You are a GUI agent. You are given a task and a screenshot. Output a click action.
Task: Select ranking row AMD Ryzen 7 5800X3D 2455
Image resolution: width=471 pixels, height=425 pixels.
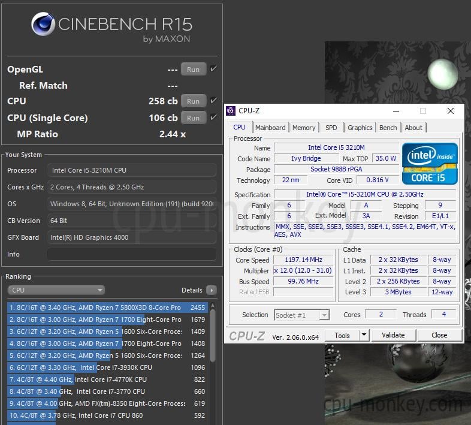click(107, 308)
